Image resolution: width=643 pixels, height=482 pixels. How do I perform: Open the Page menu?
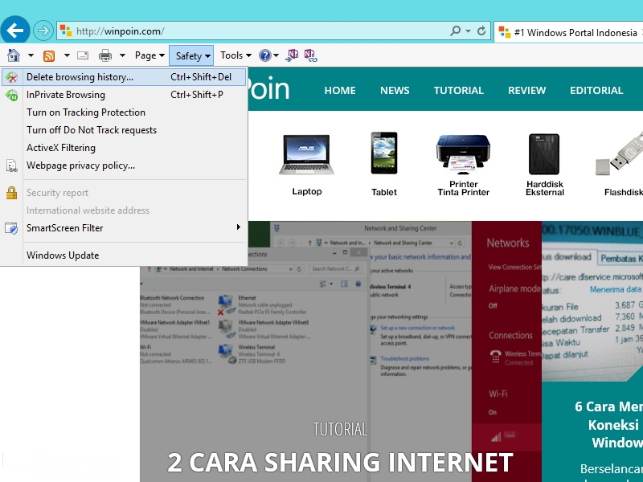click(149, 55)
